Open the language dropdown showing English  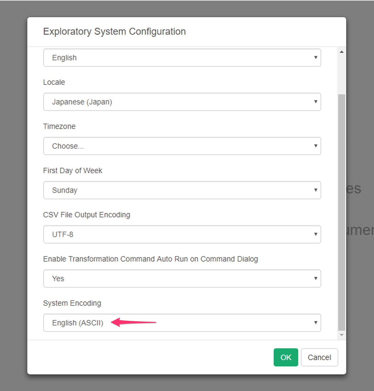[x=182, y=58]
